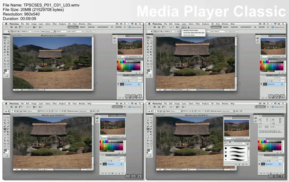The height and width of the screenshot is (182, 289).
Task: Click the Feather input field in the 00:01:49 frame
Action: tap(29, 32)
